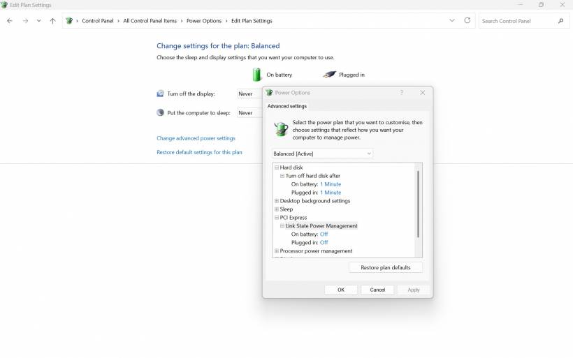Viewport: 573px width, 358px height.
Task: Expand the Sleep settings node
Action: coord(277,209)
